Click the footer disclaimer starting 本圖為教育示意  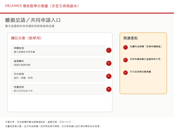(x=53, y=126)
